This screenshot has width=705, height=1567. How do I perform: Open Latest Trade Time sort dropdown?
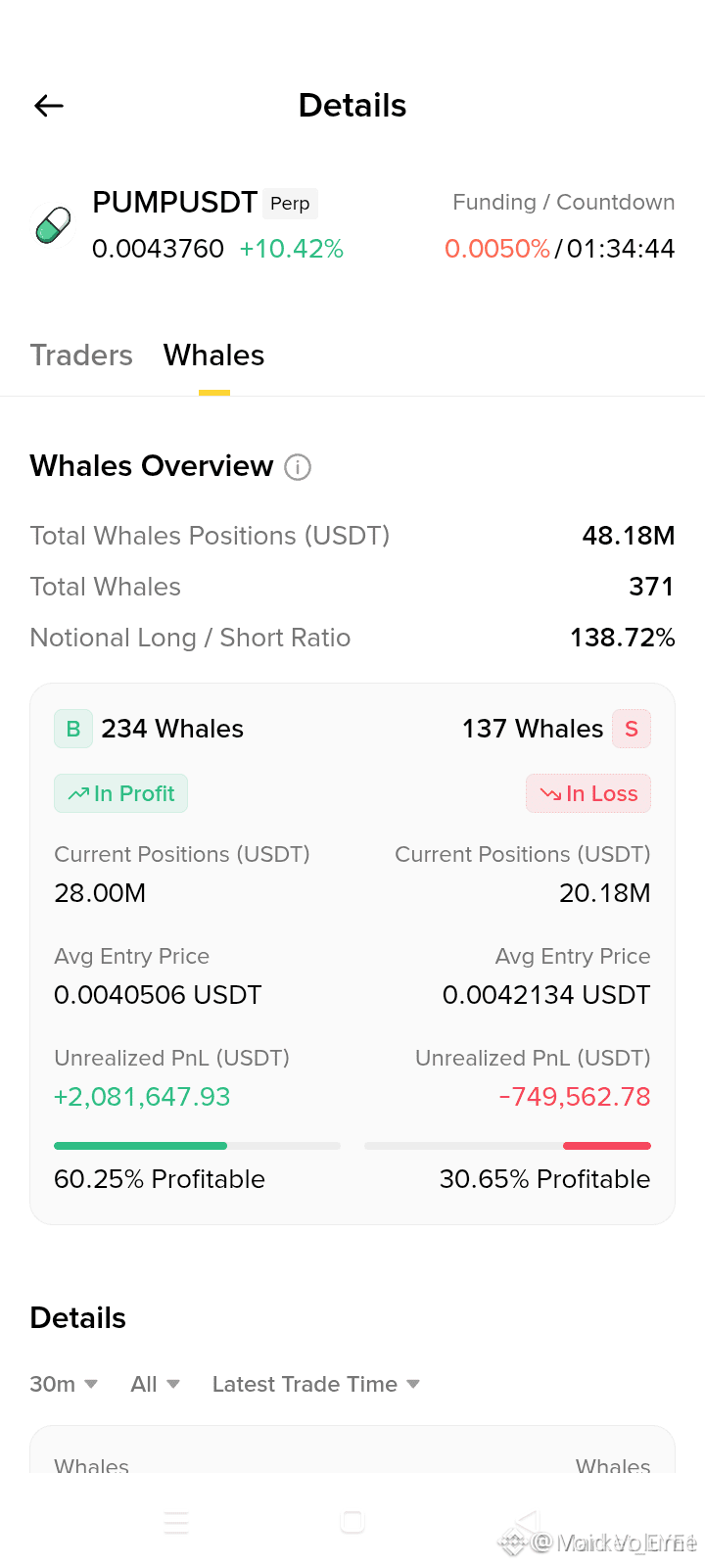click(x=315, y=1384)
